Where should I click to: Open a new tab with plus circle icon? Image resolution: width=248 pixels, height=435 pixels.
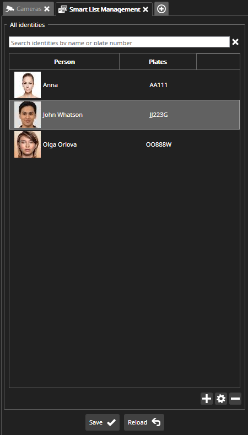click(161, 9)
